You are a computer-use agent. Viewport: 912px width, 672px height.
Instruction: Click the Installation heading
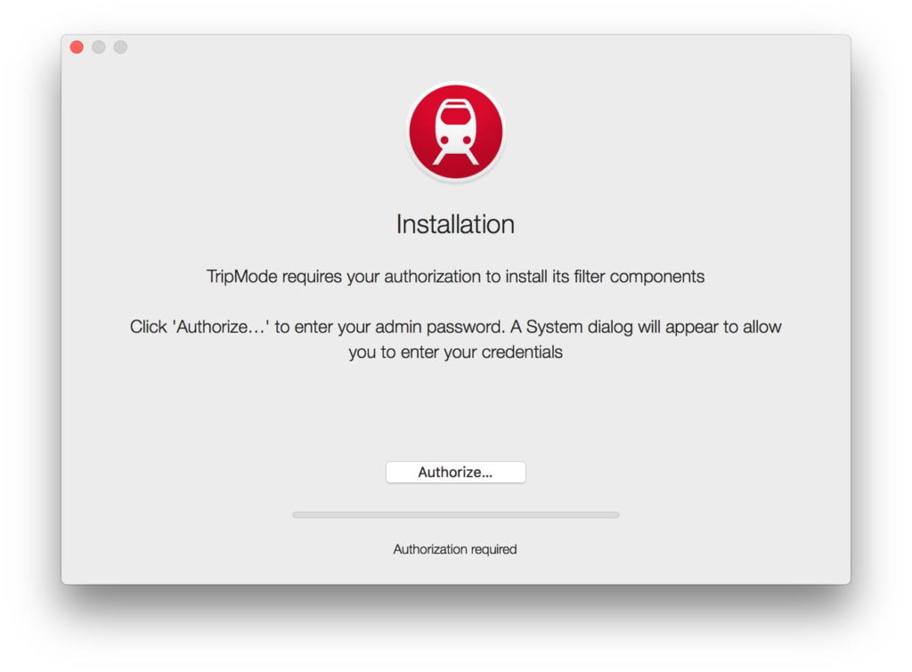click(455, 224)
